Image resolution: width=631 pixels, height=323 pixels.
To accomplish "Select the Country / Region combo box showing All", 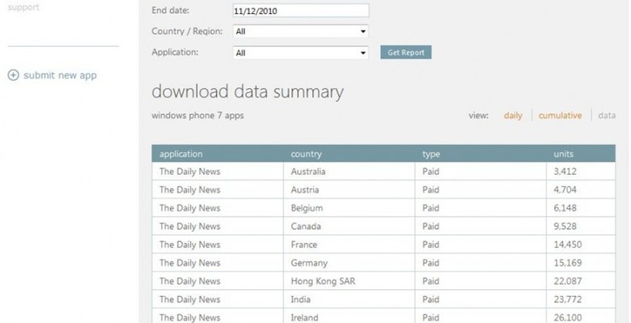I will pos(301,32).
